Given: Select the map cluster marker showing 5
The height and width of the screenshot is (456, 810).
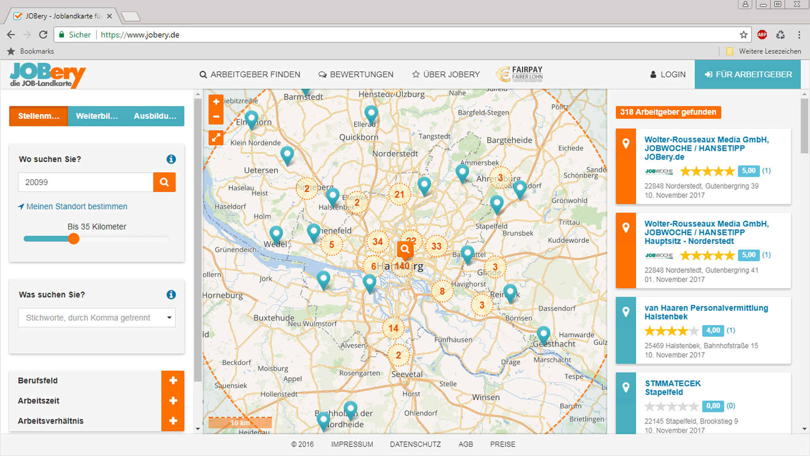Looking at the screenshot, I should [332, 244].
